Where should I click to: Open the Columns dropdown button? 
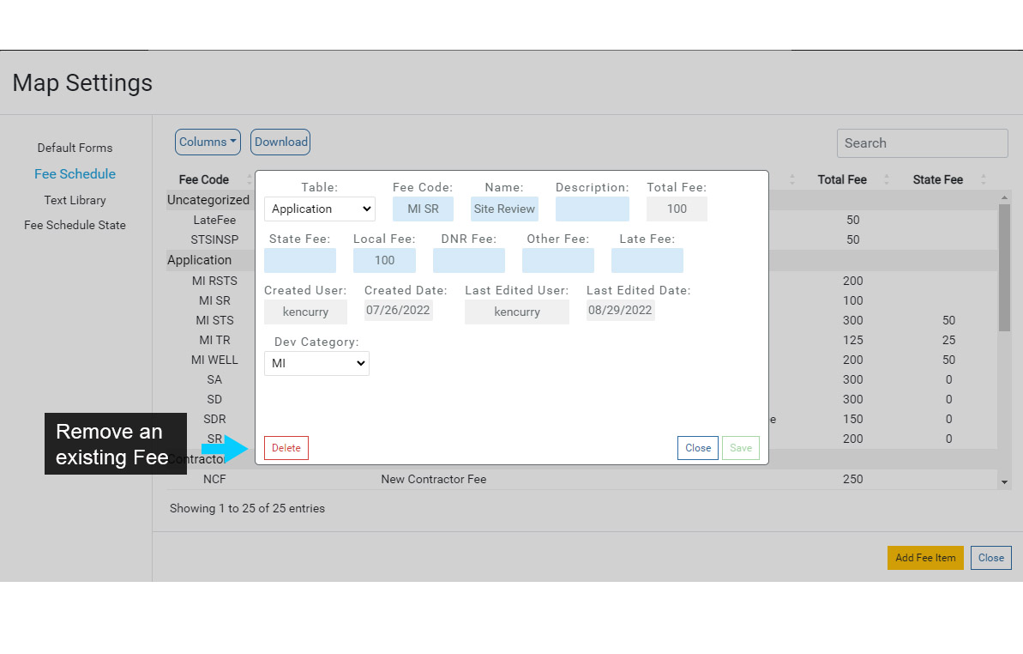(208, 142)
